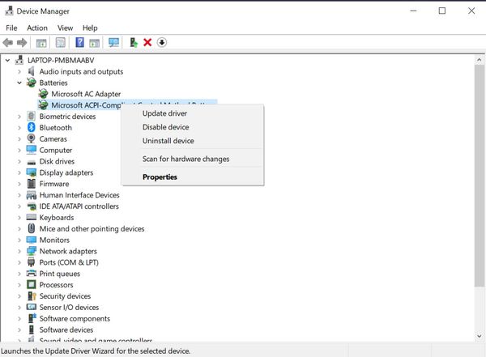Click the Print queues printer icon
The width and height of the screenshot is (486, 357).
(x=32, y=274)
